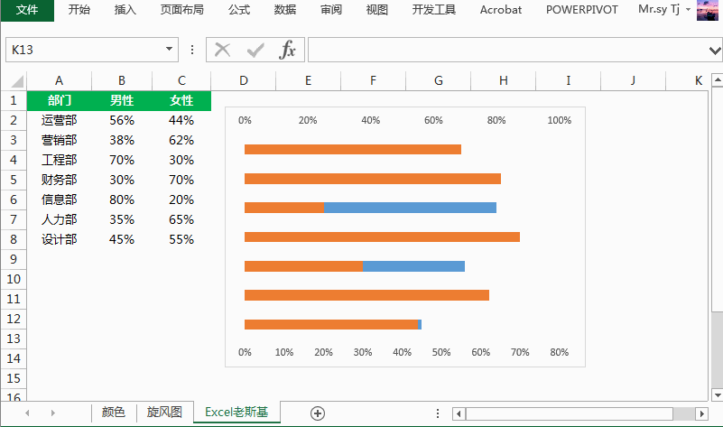
Task: Click the 55% cell for 设计部
Action: click(x=181, y=239)
